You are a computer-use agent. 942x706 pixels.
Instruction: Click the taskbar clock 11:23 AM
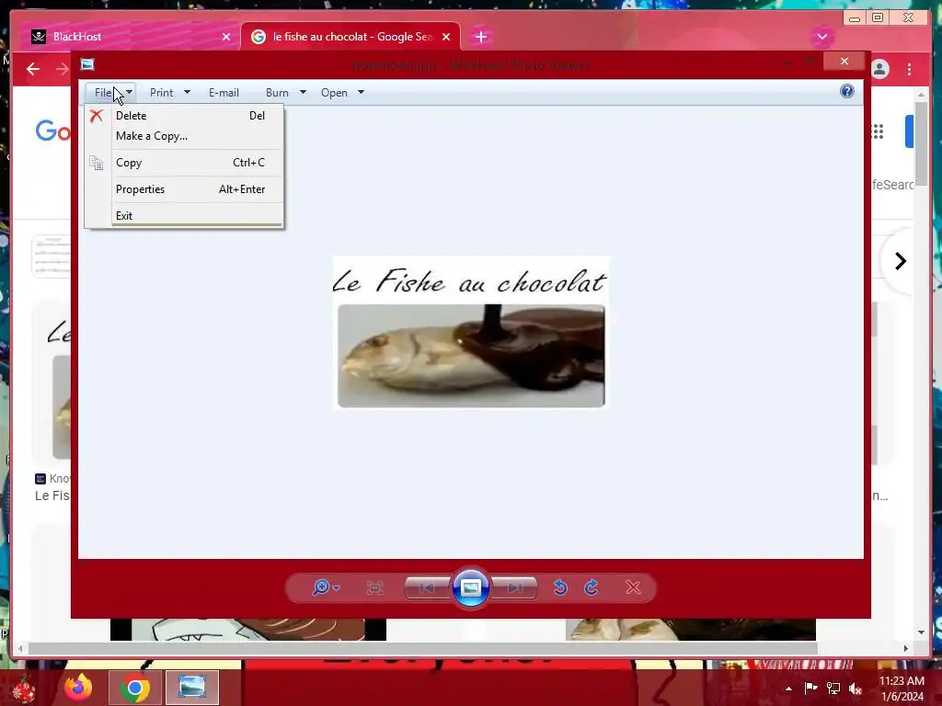(902, 681)
